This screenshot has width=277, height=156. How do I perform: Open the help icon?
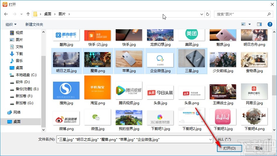click(x=270, y=24)
